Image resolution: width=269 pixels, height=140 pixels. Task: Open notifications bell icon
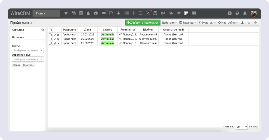[x=245, y=13]
